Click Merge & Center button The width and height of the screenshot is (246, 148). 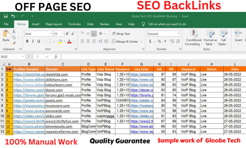(125, 42)
